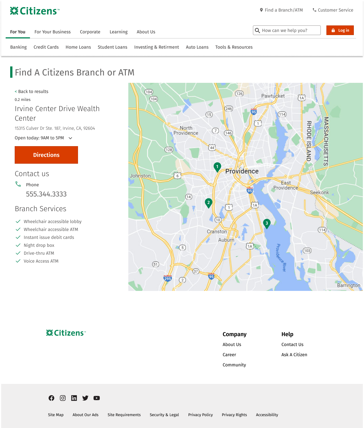This screenshot has height=428, width=364.
Task: Click the Log in button
Action: (x=340, y=30)
